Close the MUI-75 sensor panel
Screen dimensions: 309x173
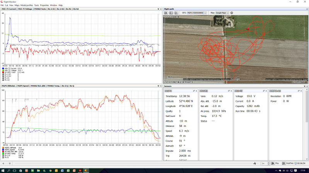coord(266,91)
